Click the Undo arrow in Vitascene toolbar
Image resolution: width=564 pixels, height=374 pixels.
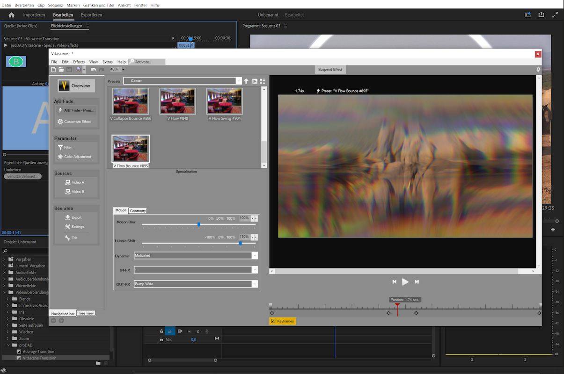pos(94,70)
